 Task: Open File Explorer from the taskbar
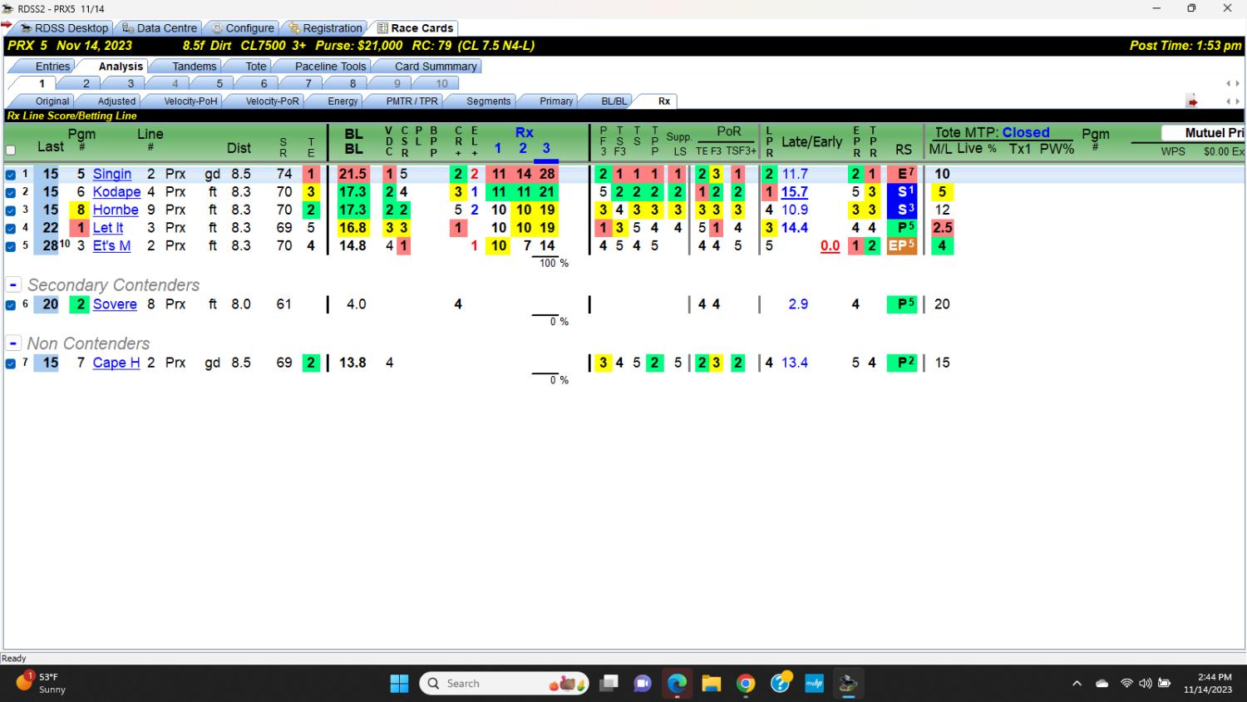point(711,684)
